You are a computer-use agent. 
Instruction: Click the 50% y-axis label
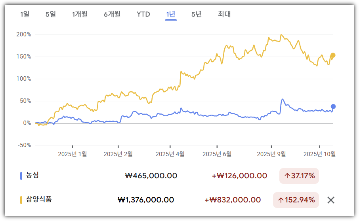[x=25, y=101]
